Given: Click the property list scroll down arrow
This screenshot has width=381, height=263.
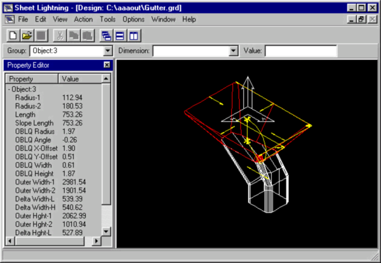Looking at the screenshot, I should 106,233.
